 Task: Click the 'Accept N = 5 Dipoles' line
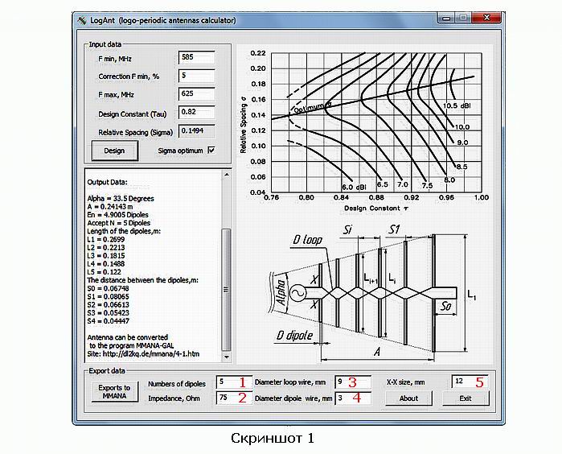119,223
